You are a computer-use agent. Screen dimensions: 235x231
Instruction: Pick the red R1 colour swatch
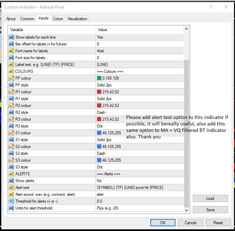(99, 92)
